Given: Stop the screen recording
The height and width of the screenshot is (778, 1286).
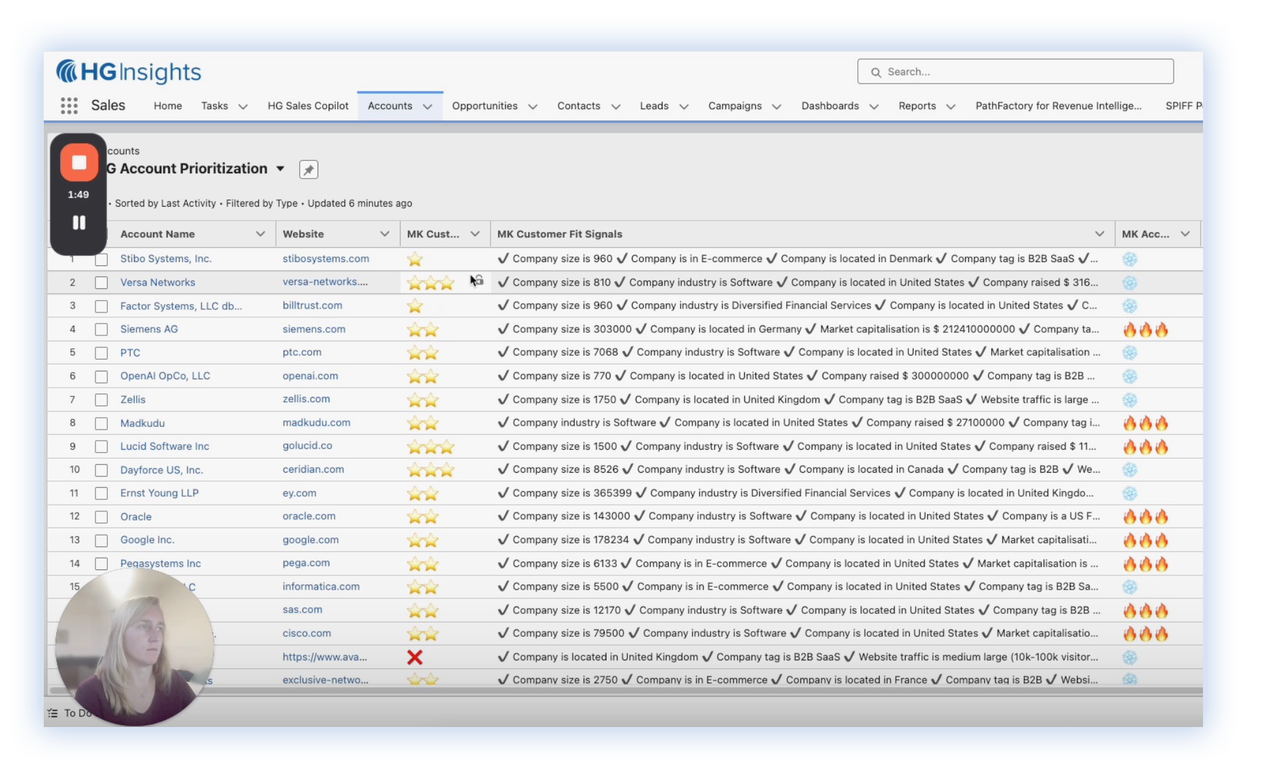Looking at the screenshot, I should point(79,162).
